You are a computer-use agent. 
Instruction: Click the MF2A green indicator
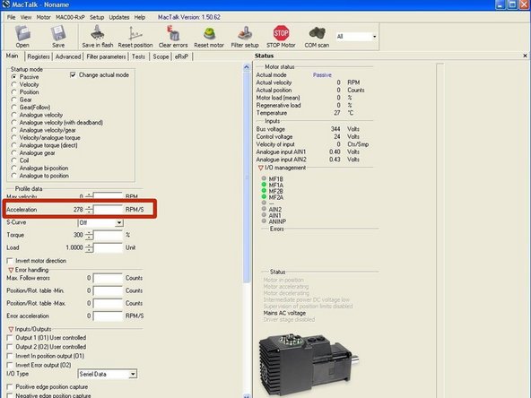click(264, 196)
